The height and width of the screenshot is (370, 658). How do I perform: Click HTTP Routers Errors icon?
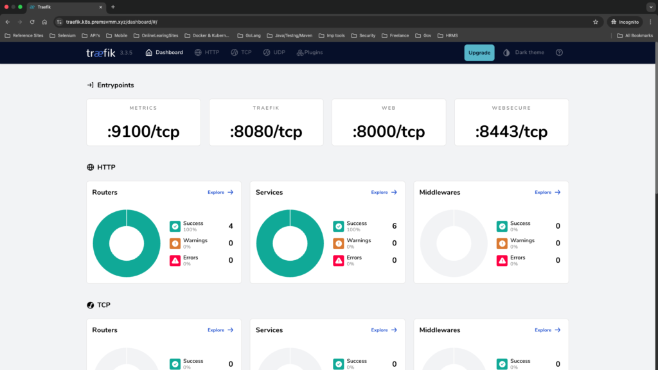(x=175, y=261)
